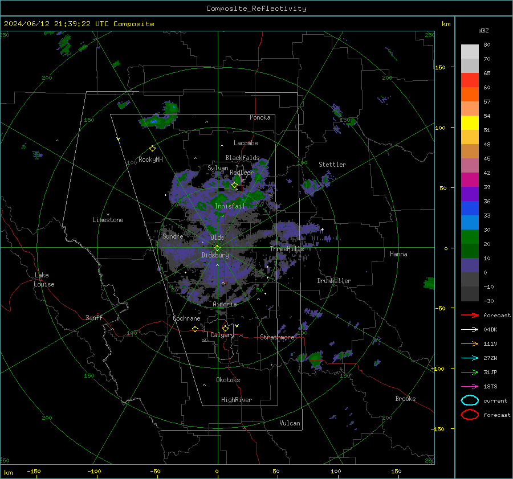The image size is (513, 479).
Task: Click the Olds city label
Action: 217,238
